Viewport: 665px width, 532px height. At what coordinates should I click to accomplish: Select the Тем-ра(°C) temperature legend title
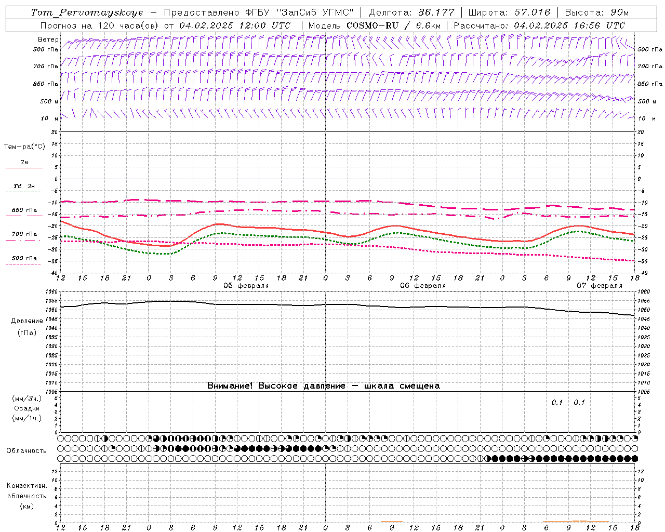(24, 147)
